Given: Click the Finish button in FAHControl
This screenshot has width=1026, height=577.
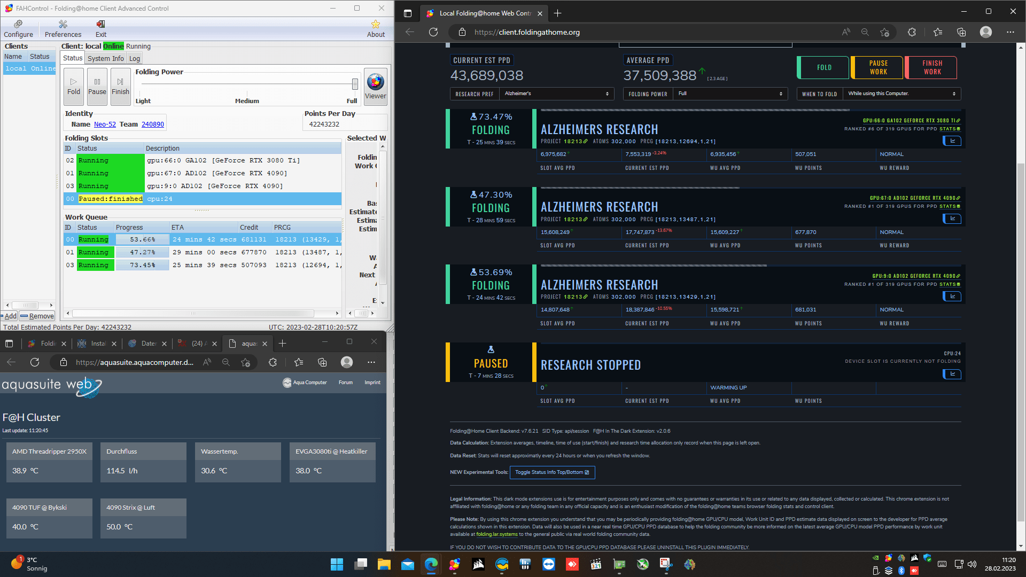Looking at the screenshot, I should coord(120,86).
